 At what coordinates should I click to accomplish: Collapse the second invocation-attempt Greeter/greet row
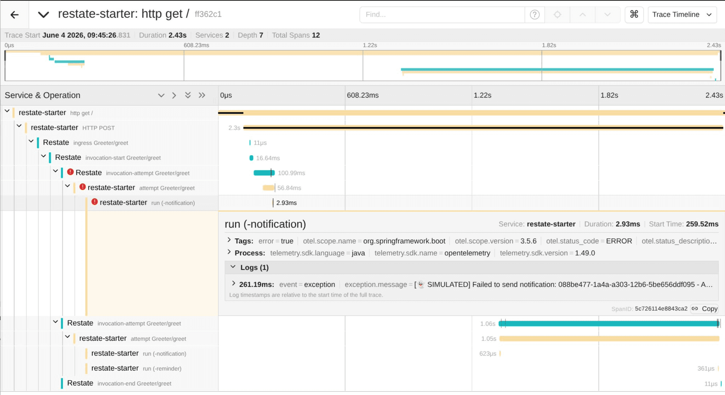(x=56, y=322)
